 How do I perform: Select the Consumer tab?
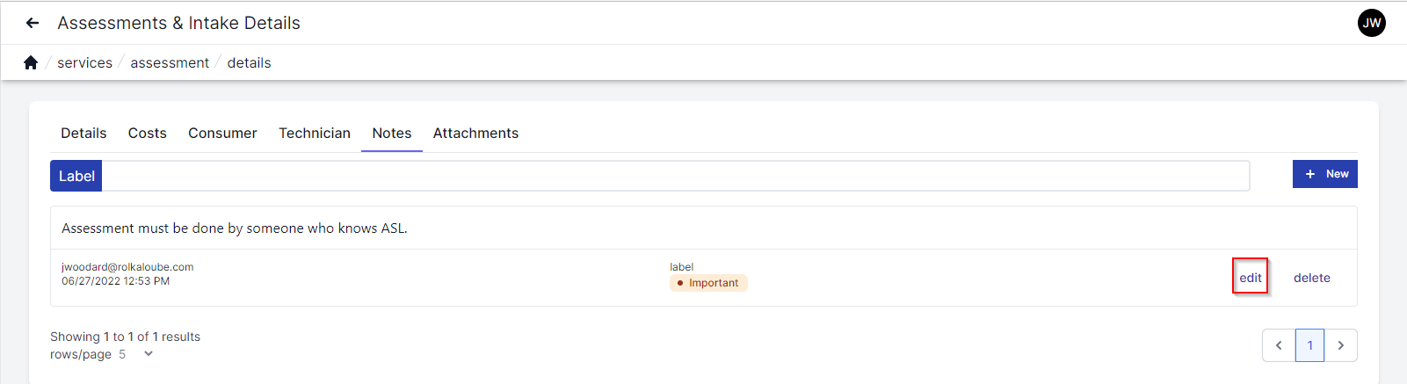pyautogui.click(x=222, y=134)
